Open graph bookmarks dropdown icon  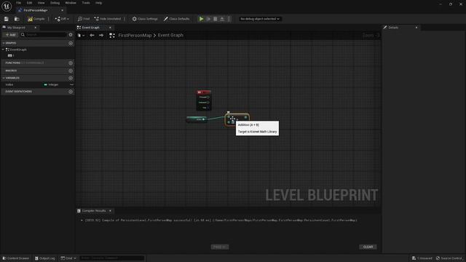coord(81,36)
